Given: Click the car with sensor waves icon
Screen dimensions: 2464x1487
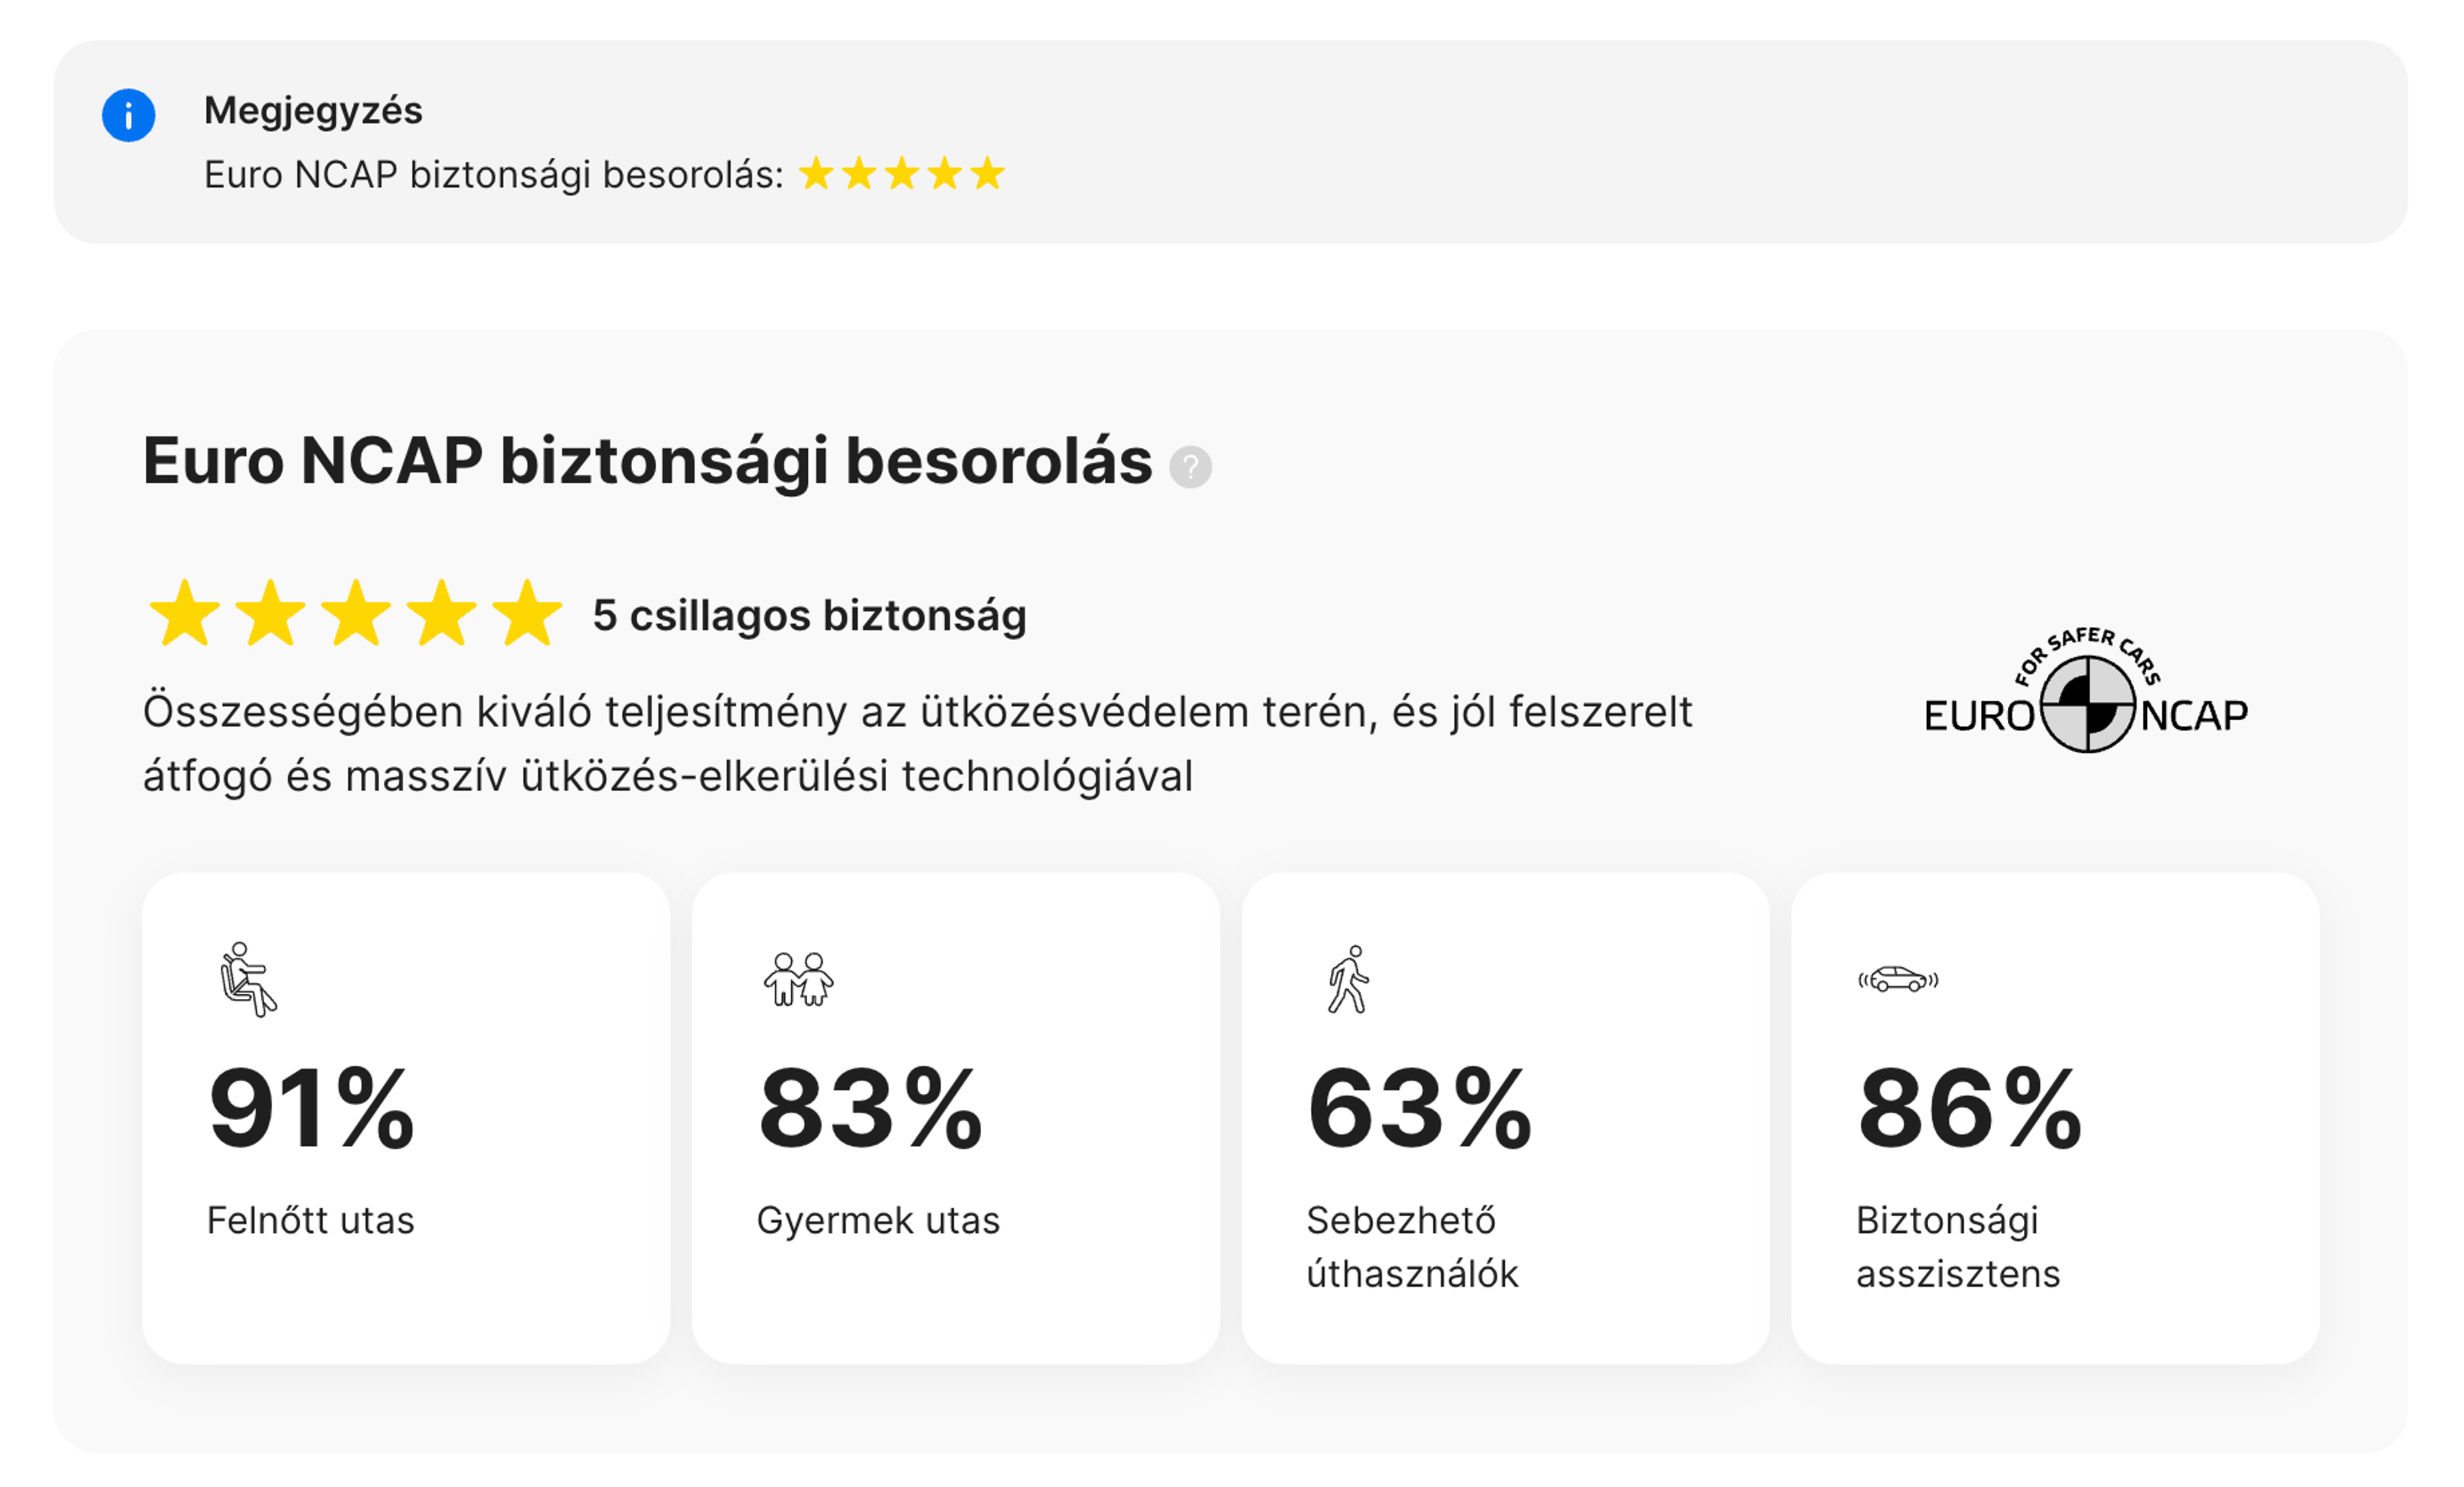Looking at the screenshot, I should 1898,979.
